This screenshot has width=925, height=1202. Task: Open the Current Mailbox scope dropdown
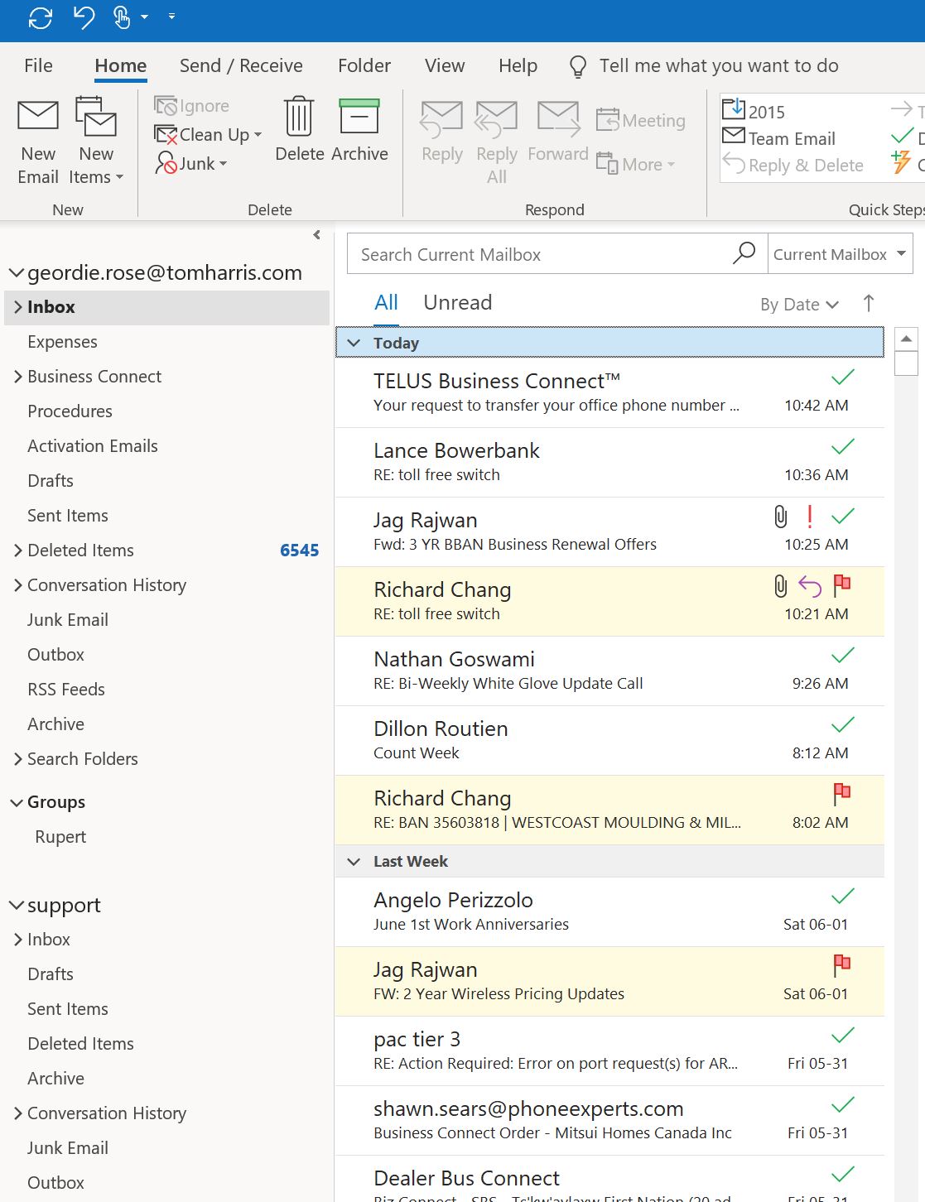click(840, 254)
